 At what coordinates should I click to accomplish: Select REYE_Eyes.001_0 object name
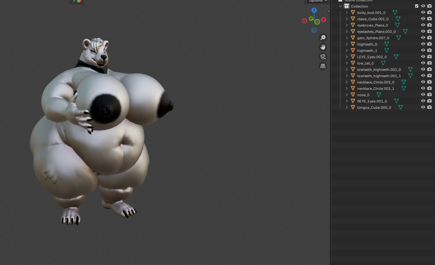pyautogui.click(x=372, y=101)
